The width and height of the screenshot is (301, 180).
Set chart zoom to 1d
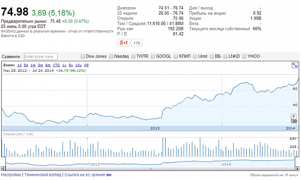[19, 65]
